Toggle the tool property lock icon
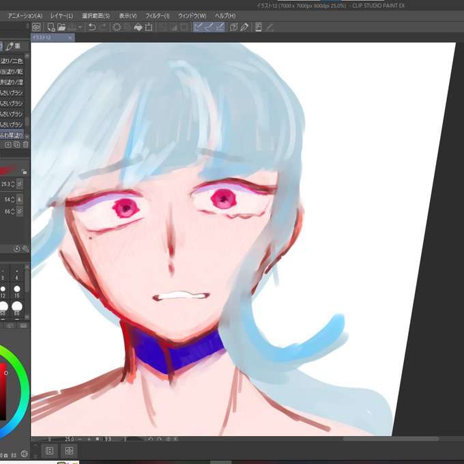This screenshot has width=464, height=464. pos(24,171)
